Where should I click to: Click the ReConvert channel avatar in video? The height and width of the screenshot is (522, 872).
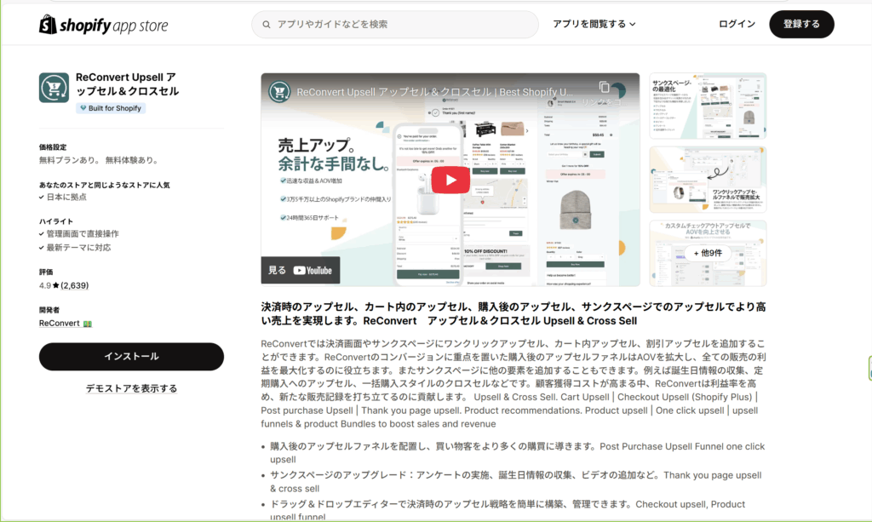pyautogui.click(x=279, y=92)
